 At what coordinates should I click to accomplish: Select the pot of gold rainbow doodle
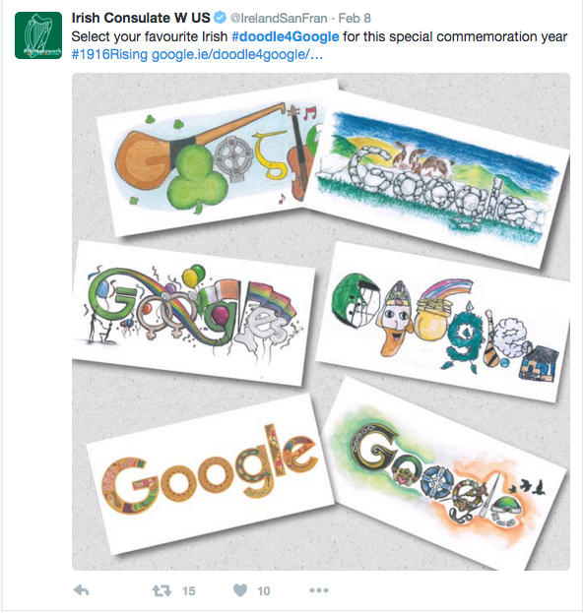click(442, 323)
